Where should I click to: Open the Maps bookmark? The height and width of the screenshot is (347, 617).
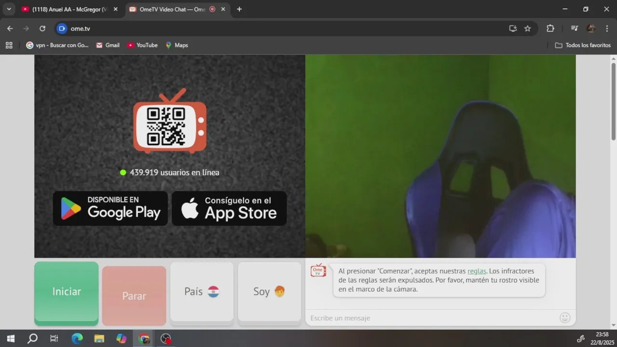[176, 45]
